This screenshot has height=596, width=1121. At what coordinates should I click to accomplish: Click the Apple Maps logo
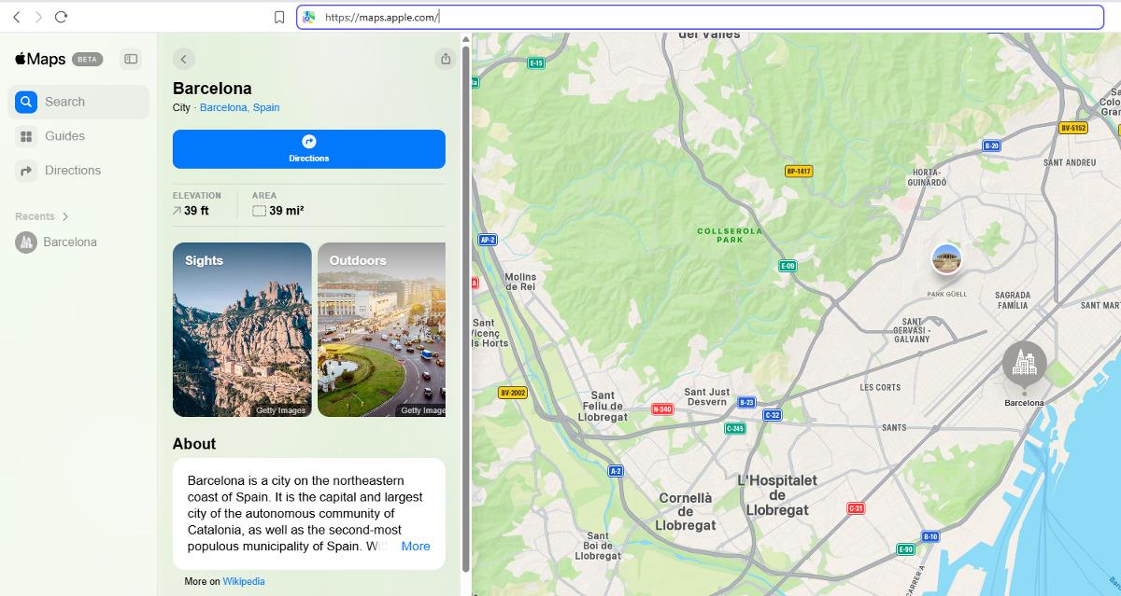click(x=39, y=58)
